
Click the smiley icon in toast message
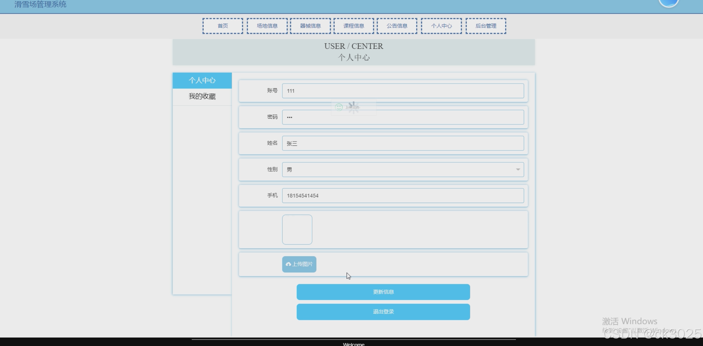339,107
